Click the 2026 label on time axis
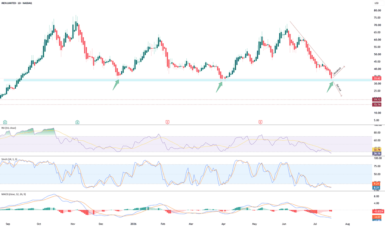 coord(133,224)
